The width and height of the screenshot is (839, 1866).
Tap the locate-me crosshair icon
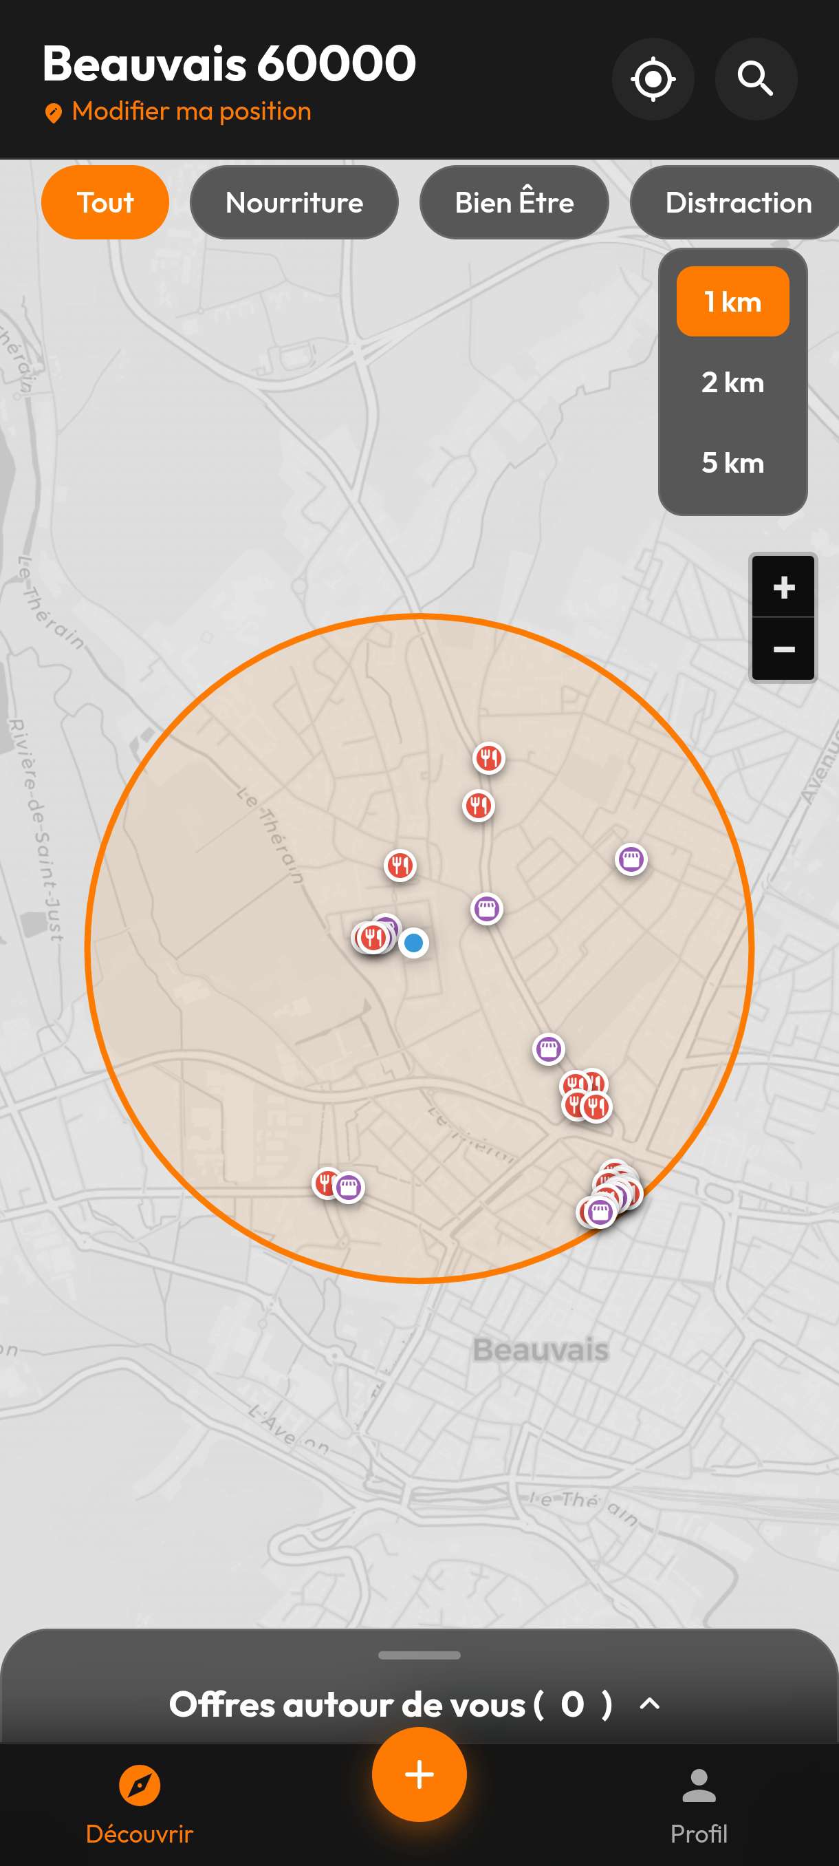652,79
